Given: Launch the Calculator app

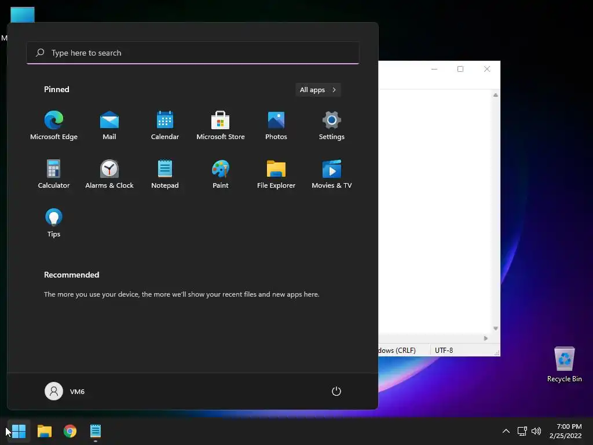Looking at the screenshot, I should 54,174.
